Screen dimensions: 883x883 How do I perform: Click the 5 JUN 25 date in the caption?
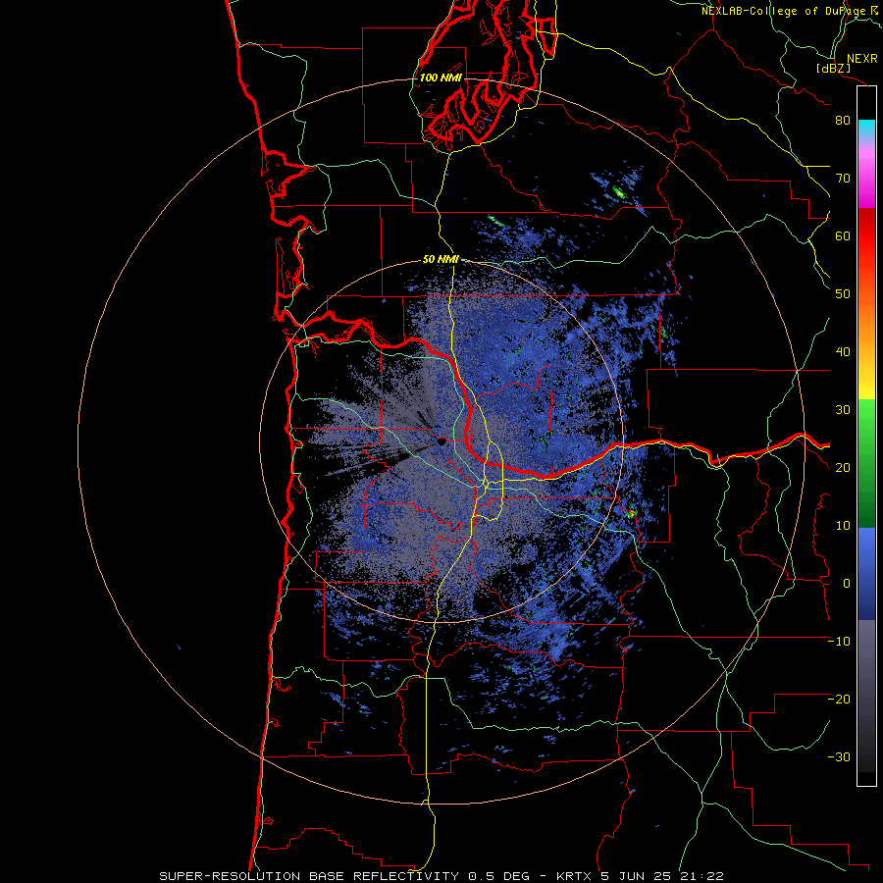pos(638,876)
